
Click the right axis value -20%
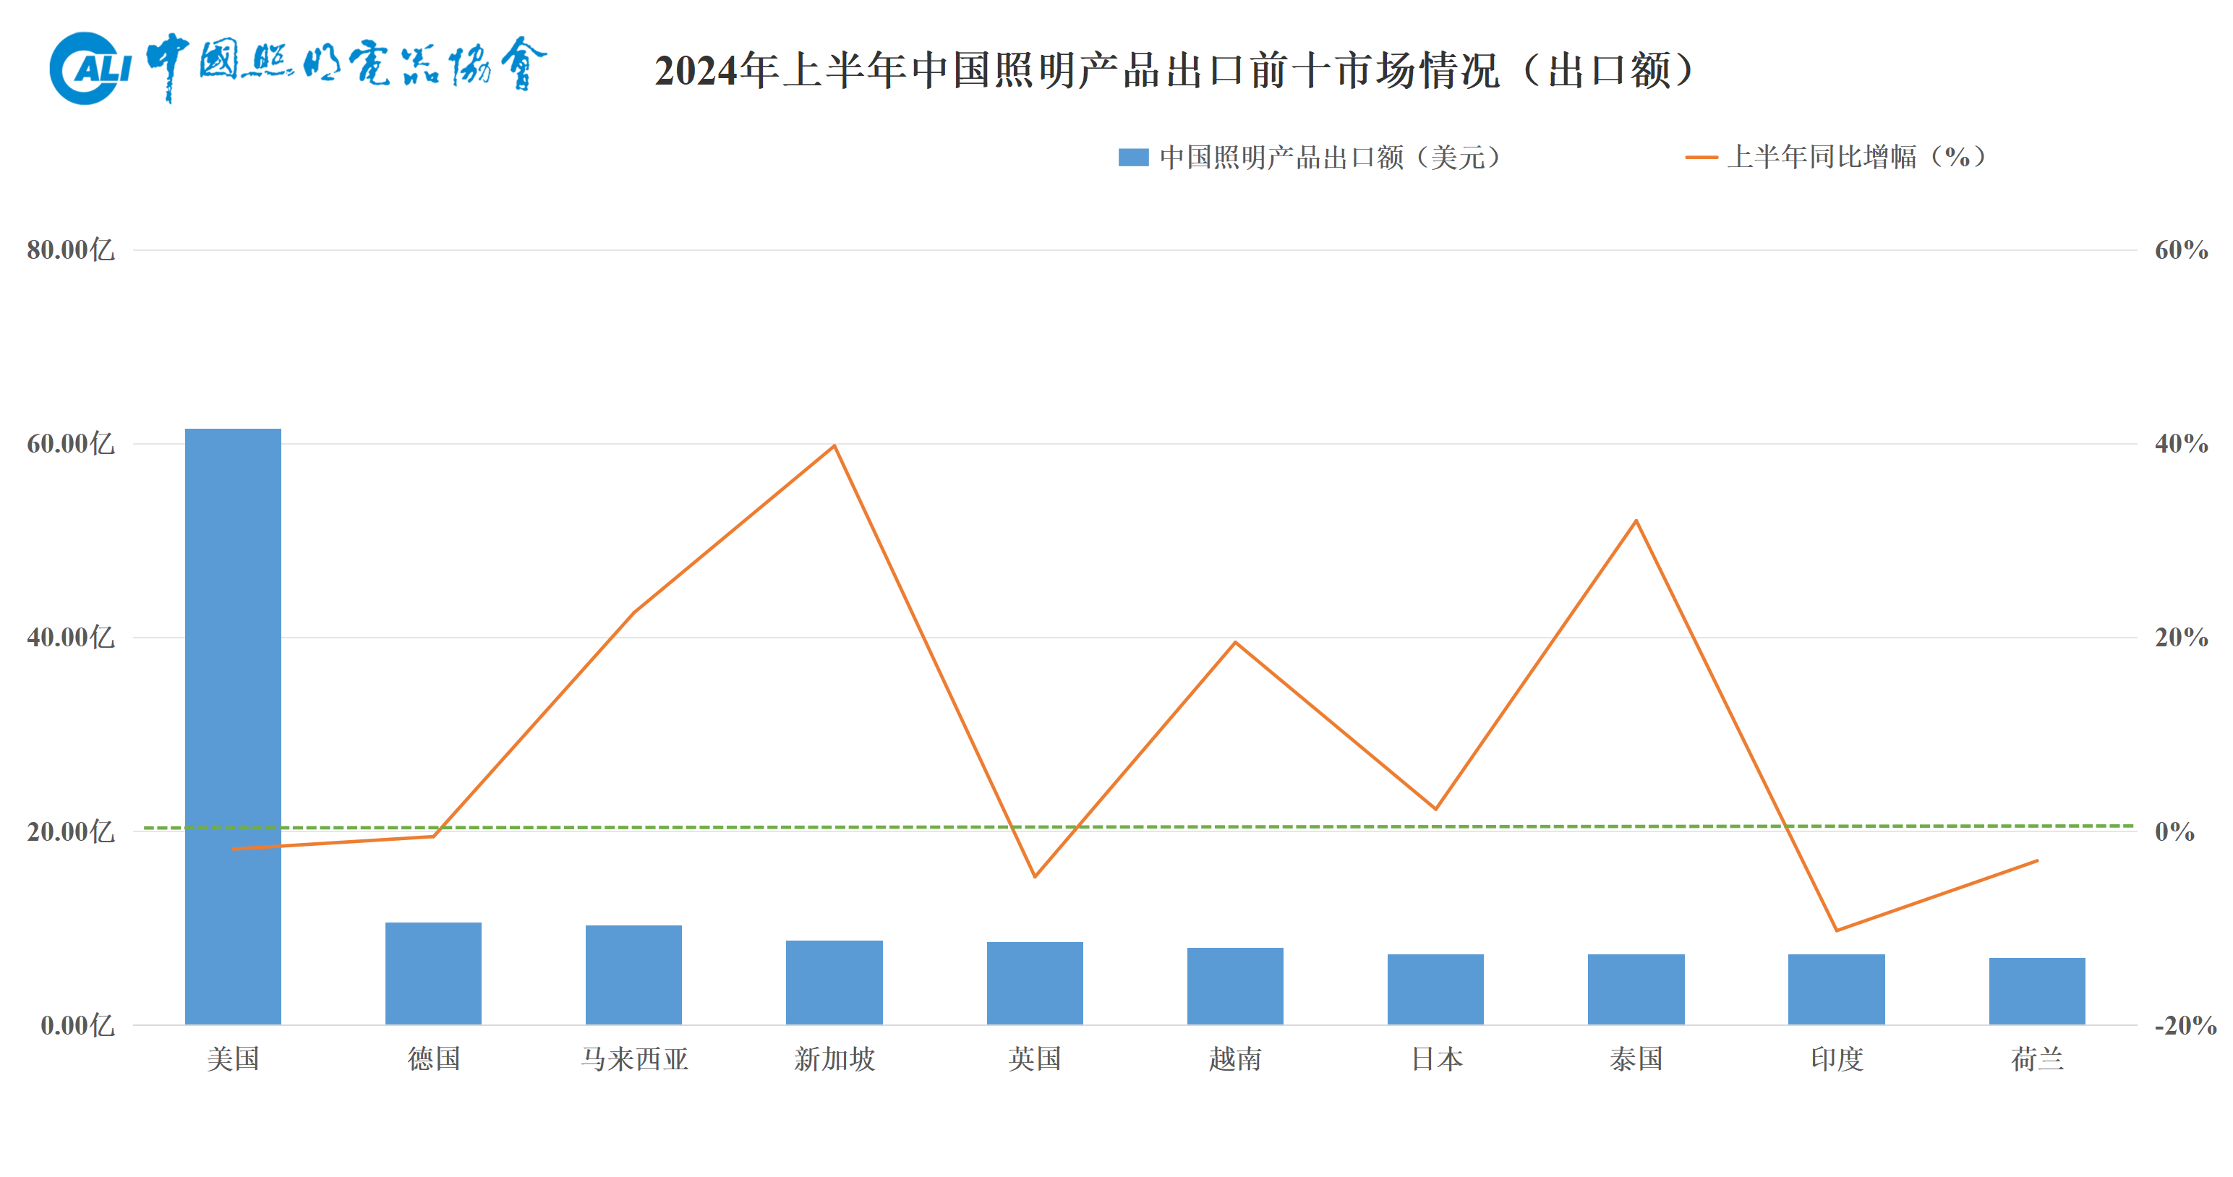tap(2185, 1026)
